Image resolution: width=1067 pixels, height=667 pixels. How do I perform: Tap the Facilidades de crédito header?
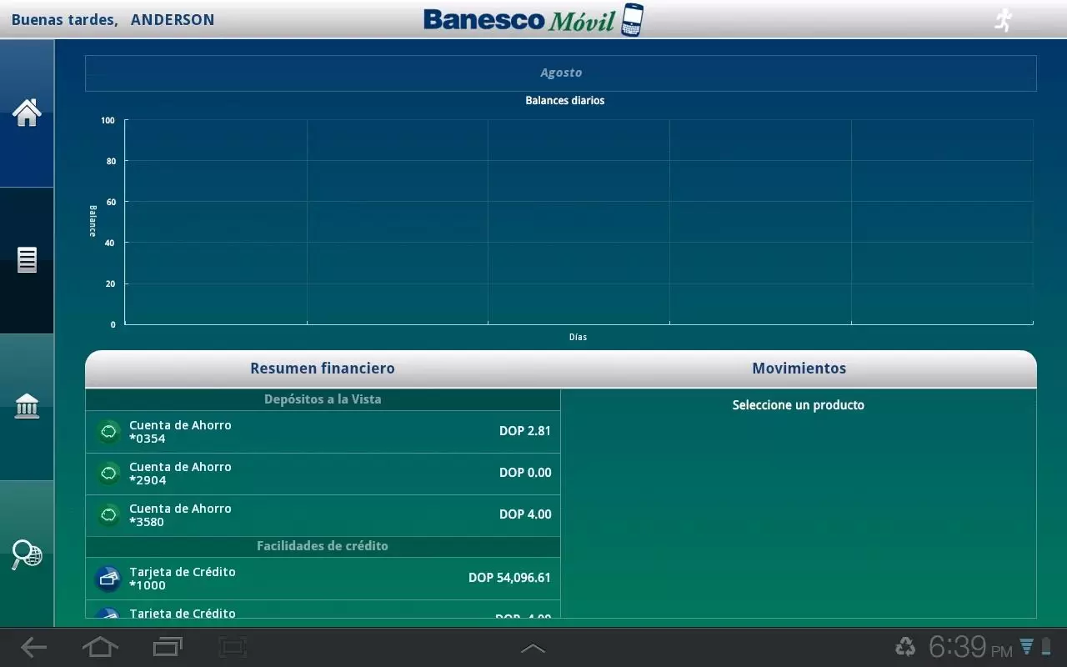click(323, 546)
